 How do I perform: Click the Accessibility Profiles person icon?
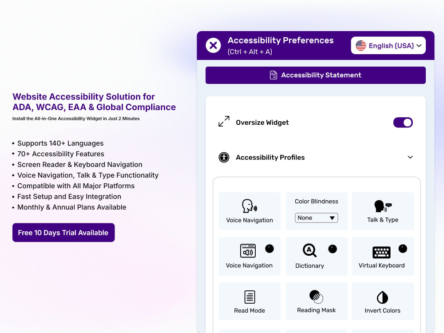click(x=224, y=157)
